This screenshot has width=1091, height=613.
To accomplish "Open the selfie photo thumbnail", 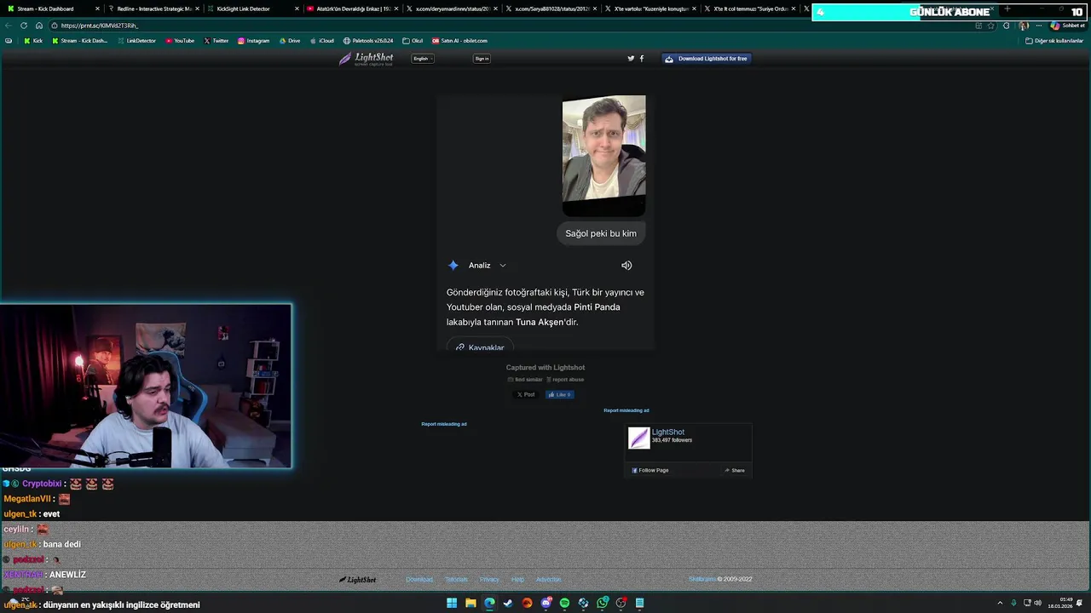I will pos(603,155).
